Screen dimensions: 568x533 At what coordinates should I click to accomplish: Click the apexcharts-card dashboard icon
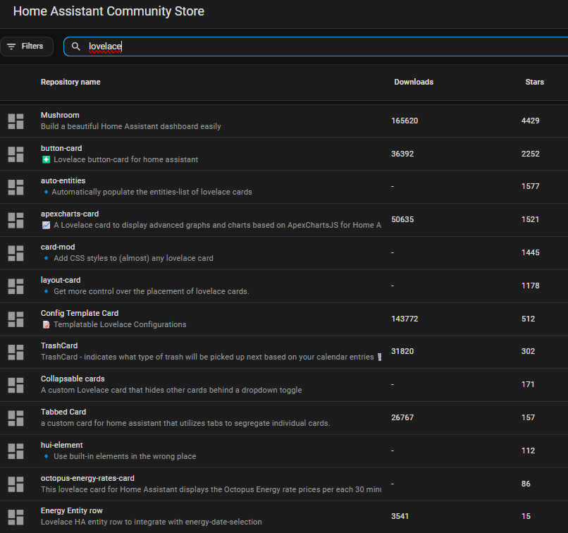point(16,220)
